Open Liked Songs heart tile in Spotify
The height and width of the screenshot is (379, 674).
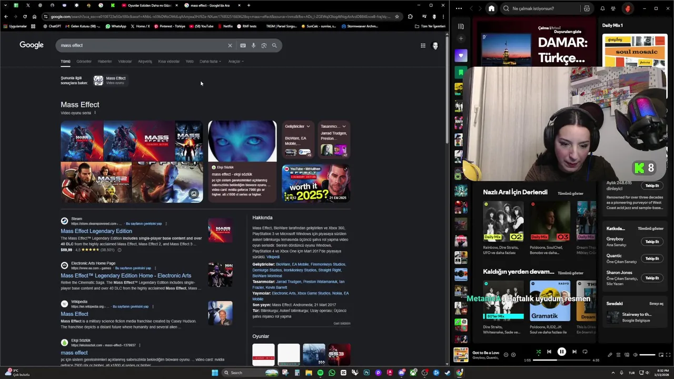[x=461, y=55]
